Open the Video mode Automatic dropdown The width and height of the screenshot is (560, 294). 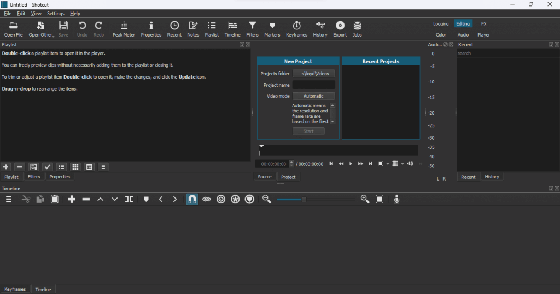(x=313, y=96)
